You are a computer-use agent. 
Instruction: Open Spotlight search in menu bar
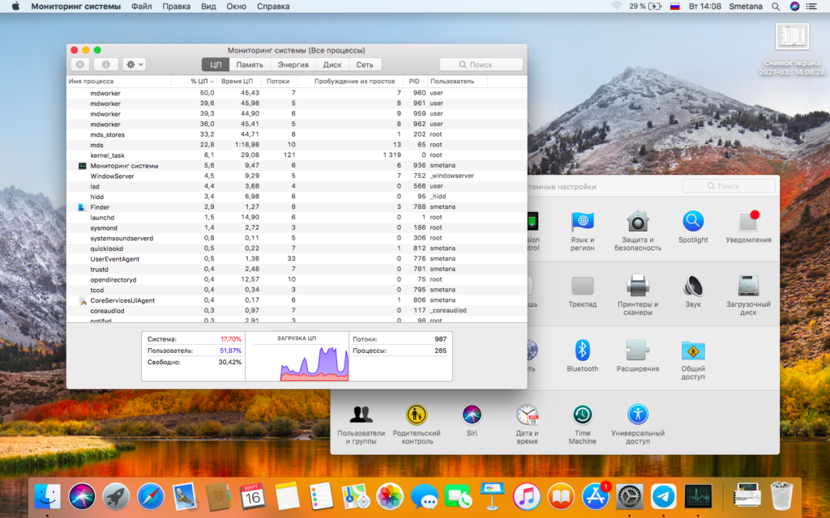point(776,6)
